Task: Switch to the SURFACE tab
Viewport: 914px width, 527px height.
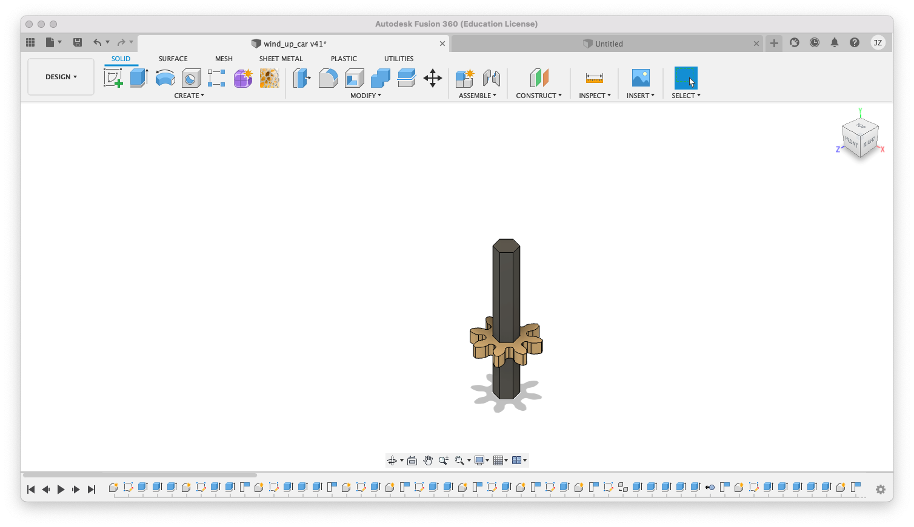Action: tap(173, 59)
